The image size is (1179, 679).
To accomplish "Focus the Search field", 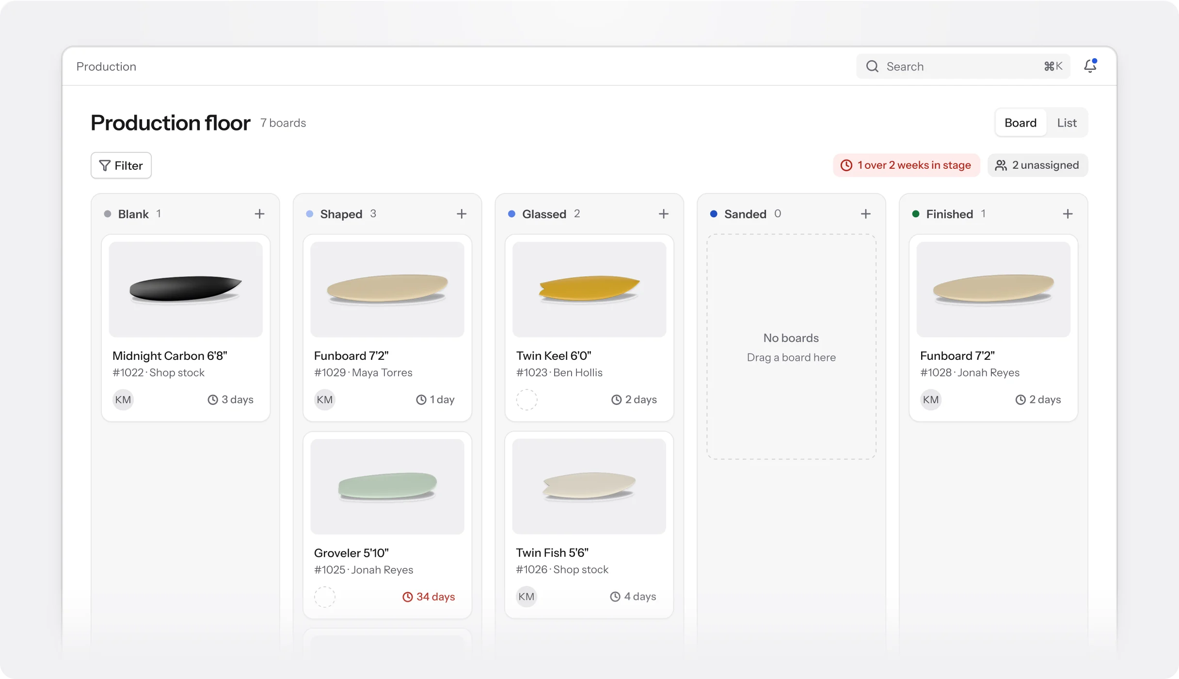I will (963, 66).
